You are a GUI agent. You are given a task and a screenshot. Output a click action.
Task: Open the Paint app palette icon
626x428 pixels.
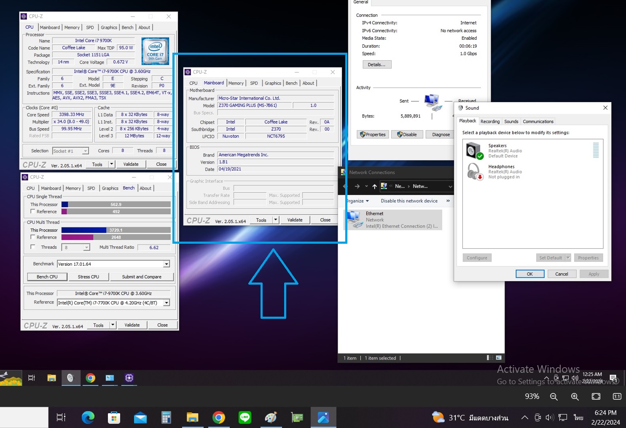click(271, 417)
